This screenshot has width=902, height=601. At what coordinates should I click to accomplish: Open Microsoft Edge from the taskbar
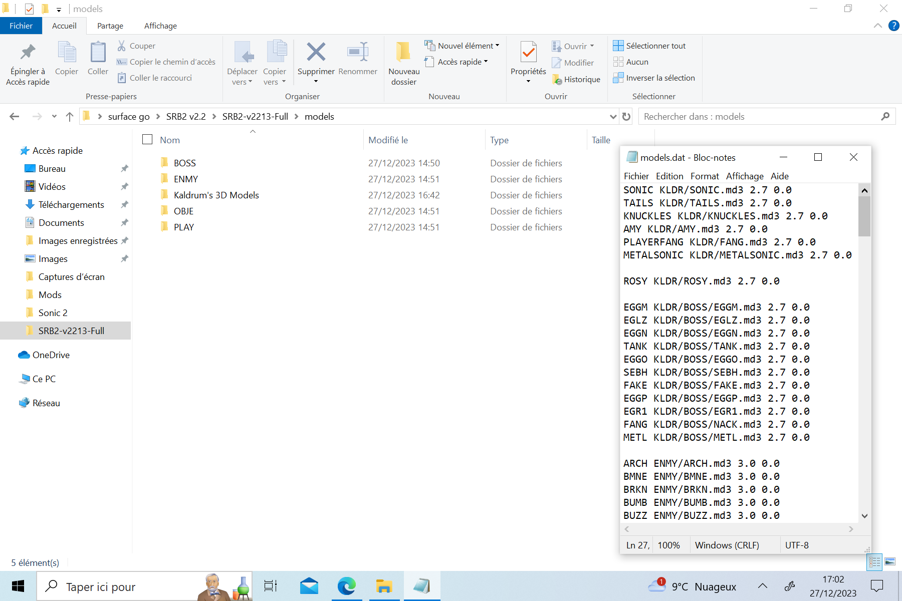point(346,586)
